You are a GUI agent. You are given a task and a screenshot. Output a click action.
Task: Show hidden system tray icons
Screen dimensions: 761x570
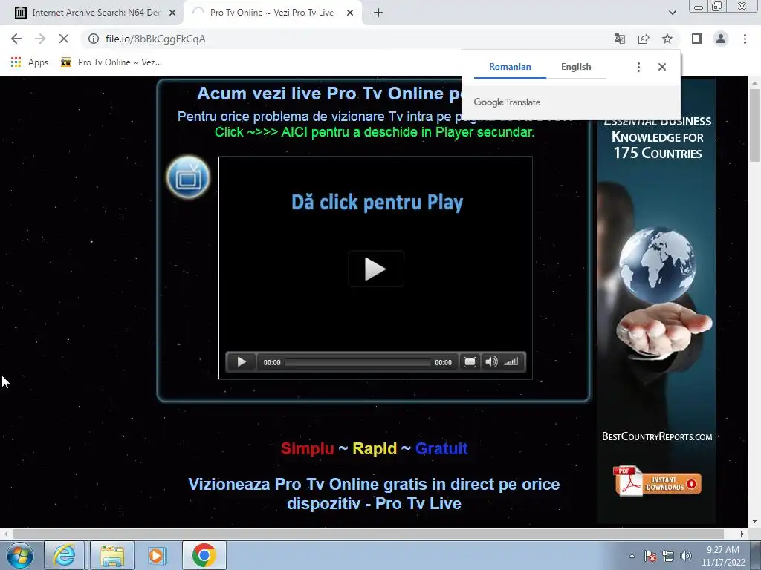pyautogui.click(x=632, y=556)
